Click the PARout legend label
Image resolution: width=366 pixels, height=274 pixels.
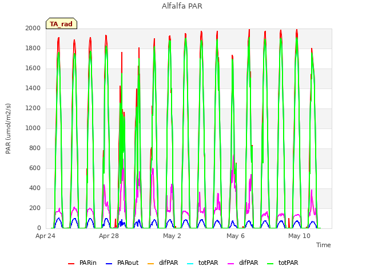(x=128, y=263)
